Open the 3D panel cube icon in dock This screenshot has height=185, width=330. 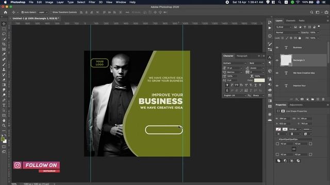click(x=270, y=71)
